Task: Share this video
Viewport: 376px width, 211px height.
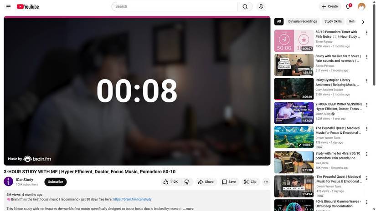Action: (206, 182)
